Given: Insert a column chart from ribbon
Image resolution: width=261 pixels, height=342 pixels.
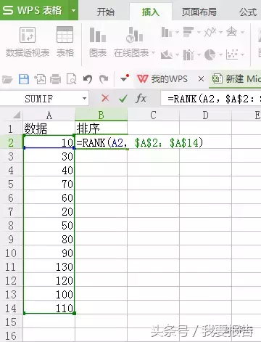Looking at the screenshot, I should pos(167,32).
